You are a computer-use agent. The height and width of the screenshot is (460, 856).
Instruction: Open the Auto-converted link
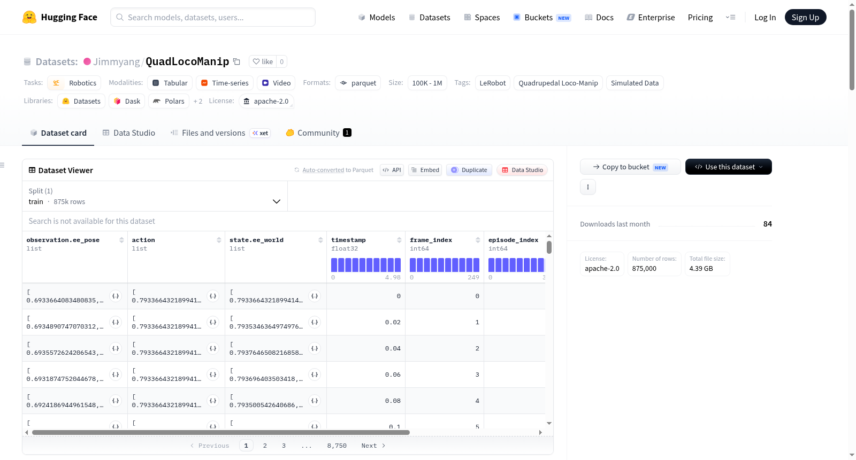pyautogui.click(x=323, y=170)
